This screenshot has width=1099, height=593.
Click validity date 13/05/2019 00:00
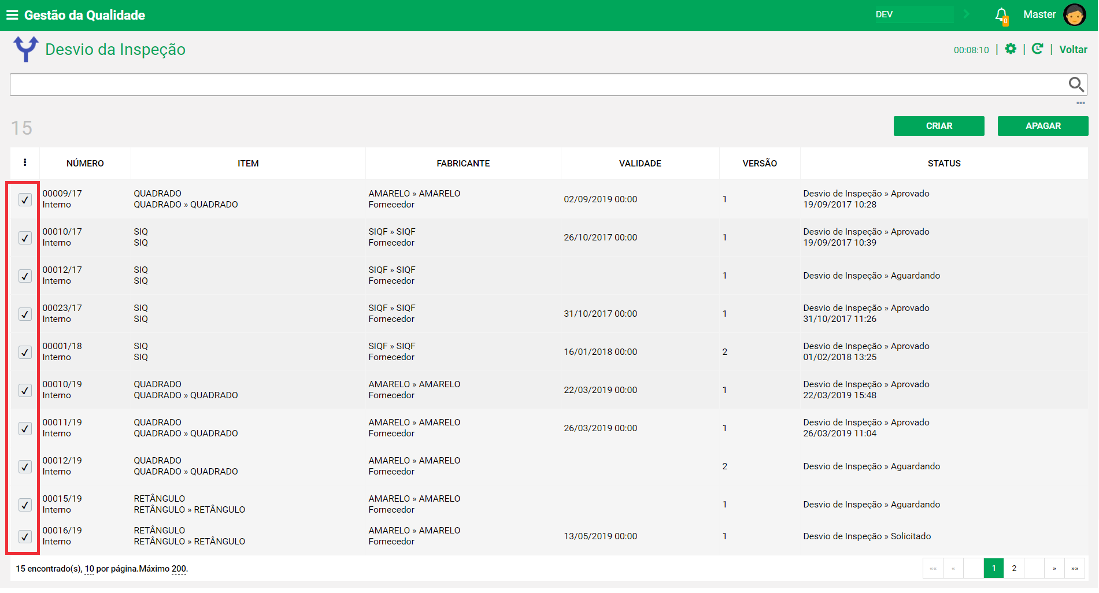601,536
